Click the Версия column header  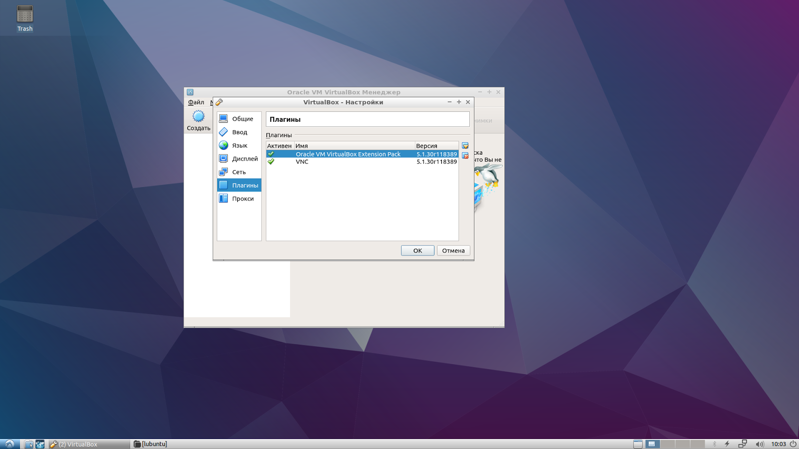pyautogui.click(x=436, y=146)
